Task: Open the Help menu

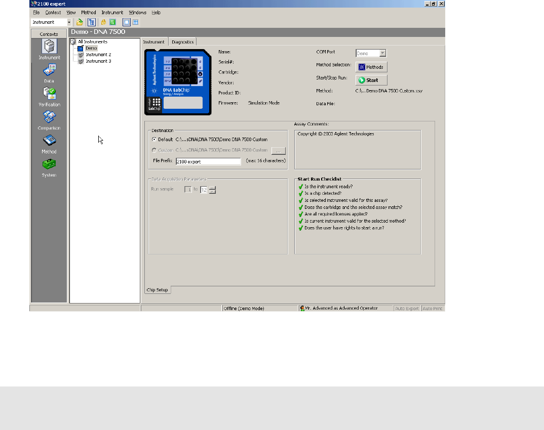Action: coord(156,13)
